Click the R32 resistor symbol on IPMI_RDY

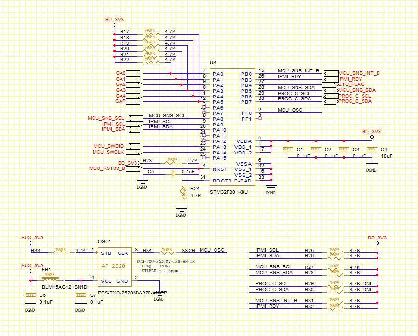click(x=336, y=308)
